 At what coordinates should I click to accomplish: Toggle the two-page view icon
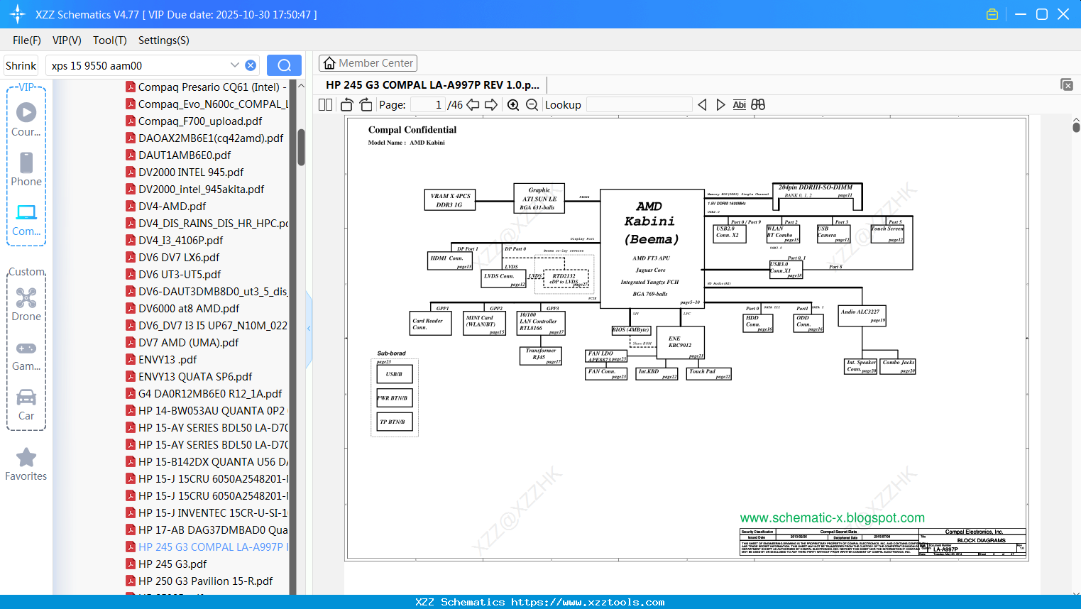click(325, 104)
